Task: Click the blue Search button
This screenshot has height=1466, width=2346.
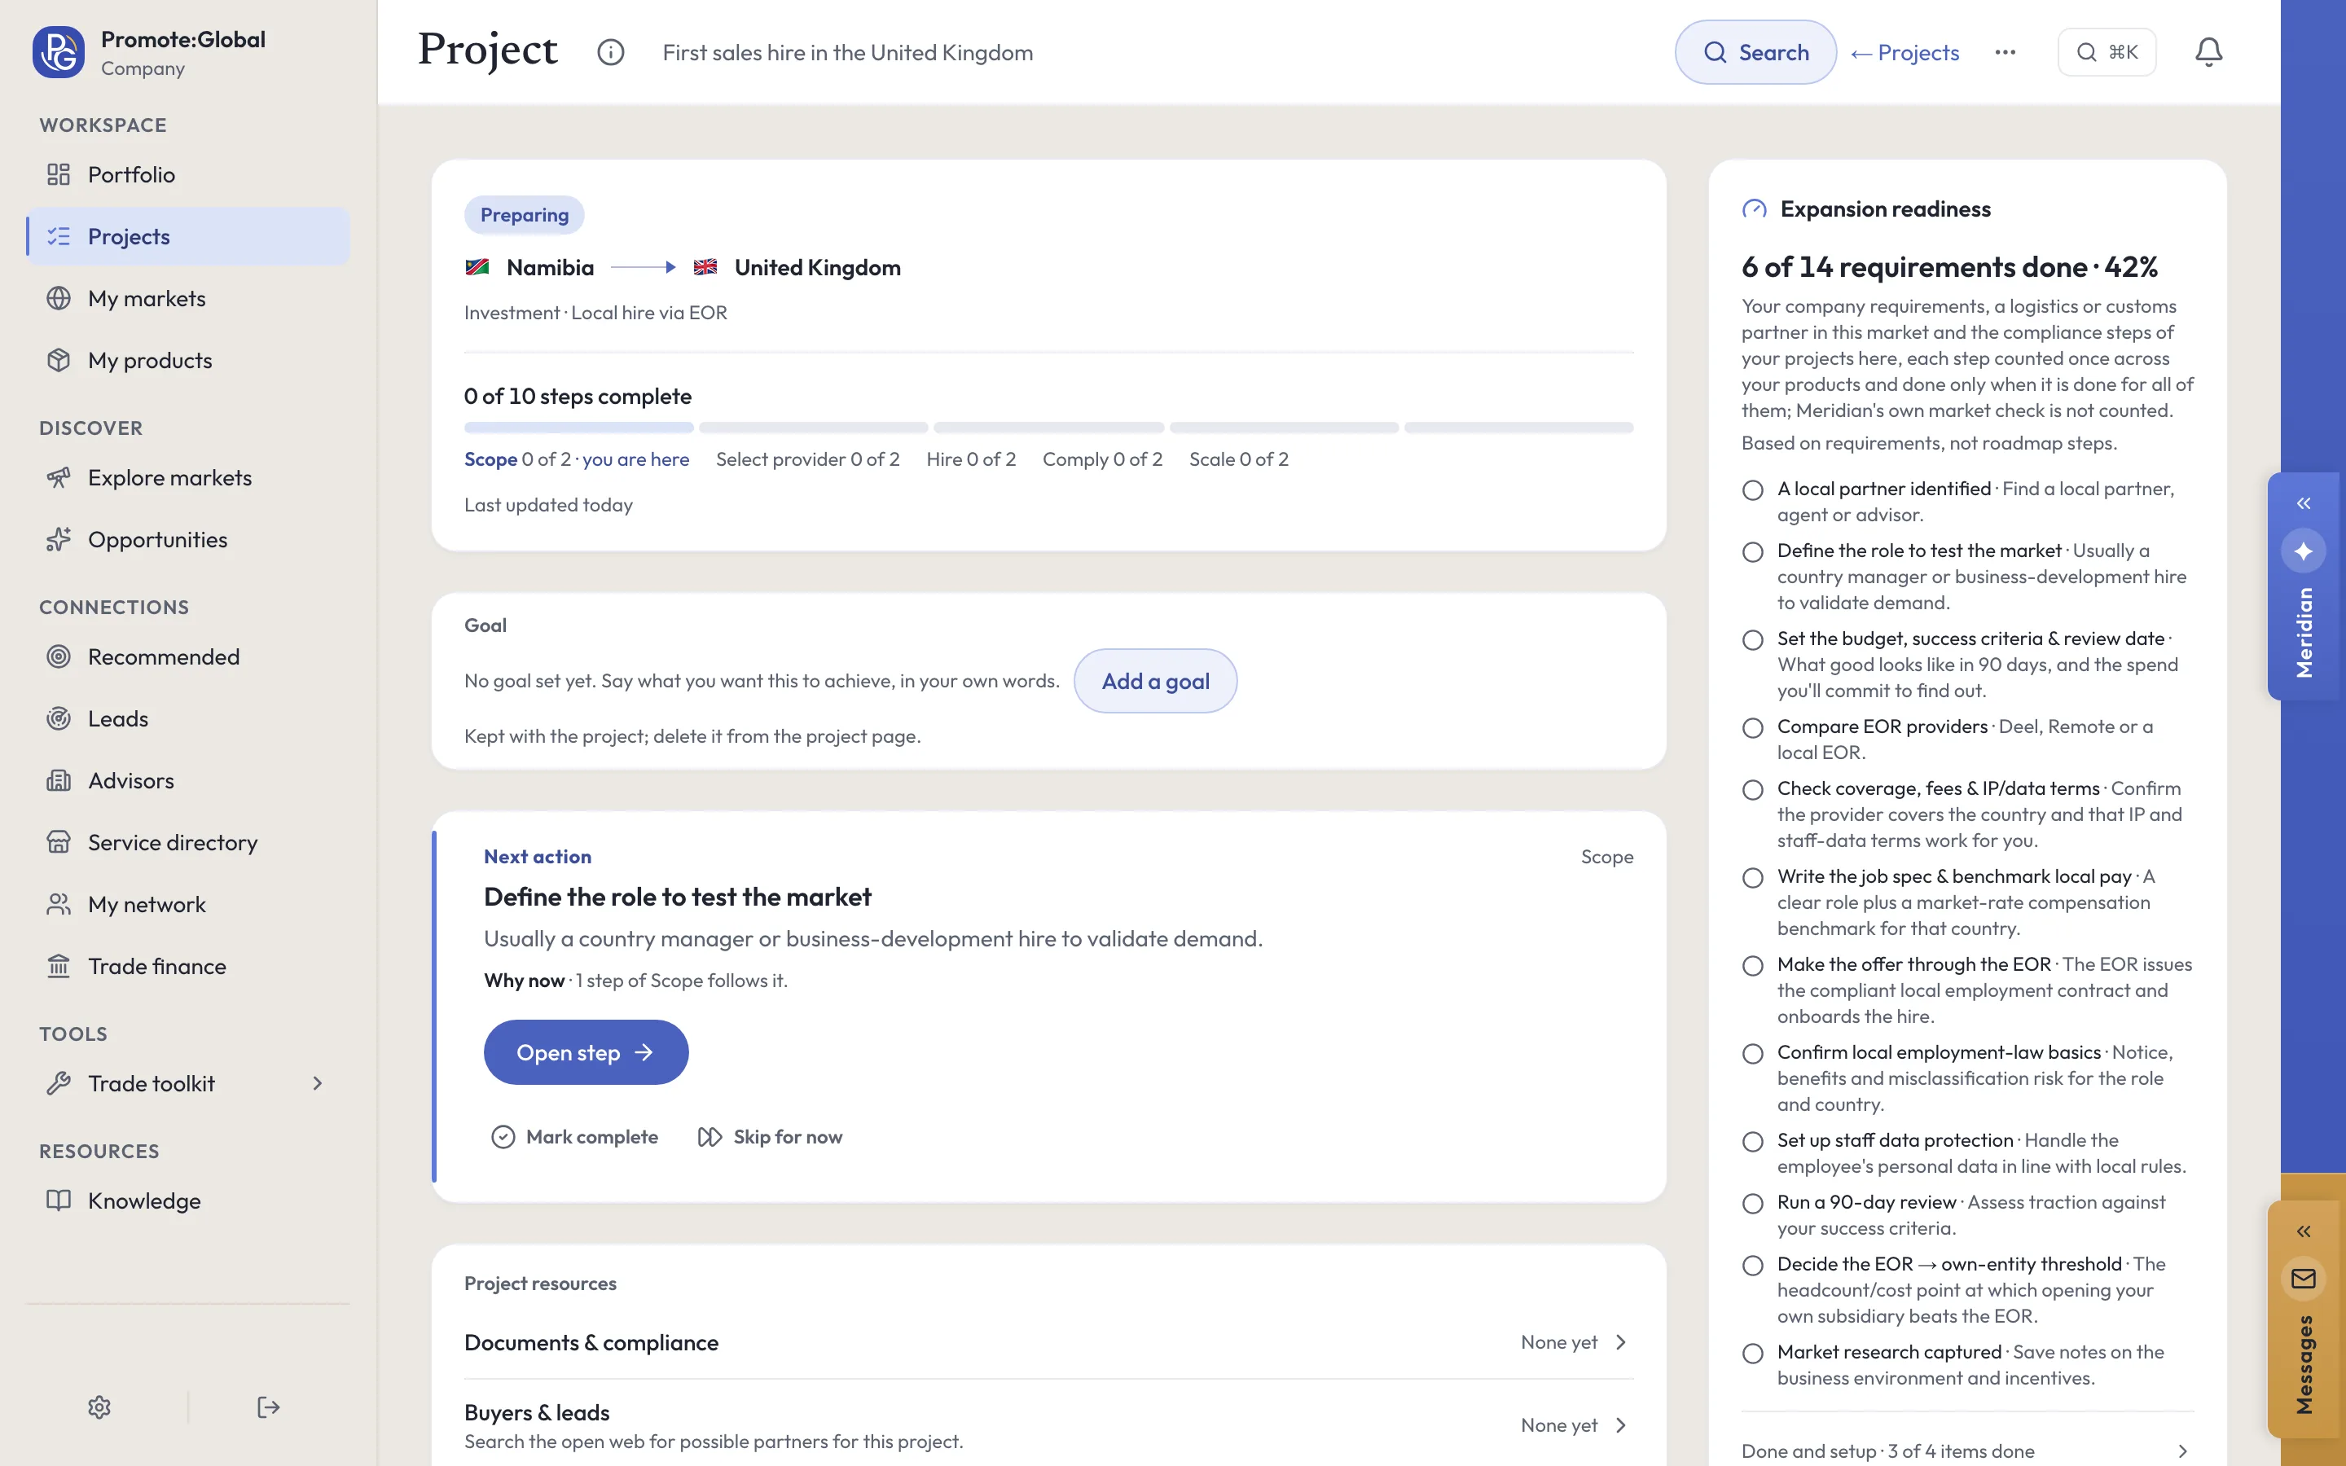Action: coord(1755,52)
